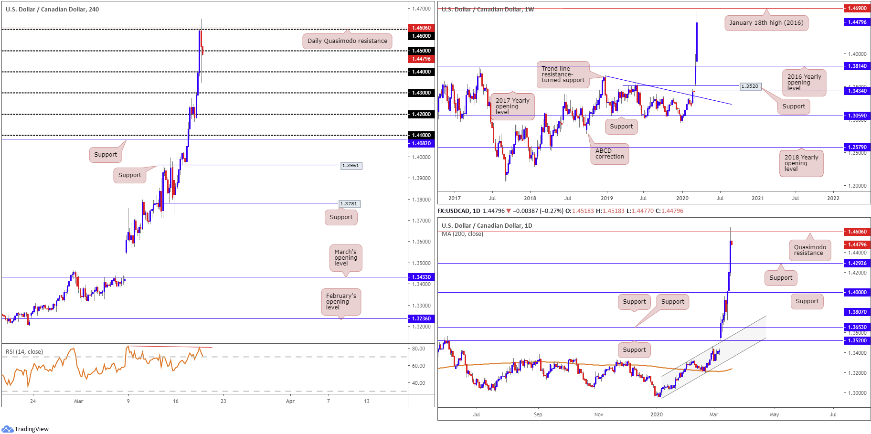Click the 1.44000 black price label

tap(421, 72)
